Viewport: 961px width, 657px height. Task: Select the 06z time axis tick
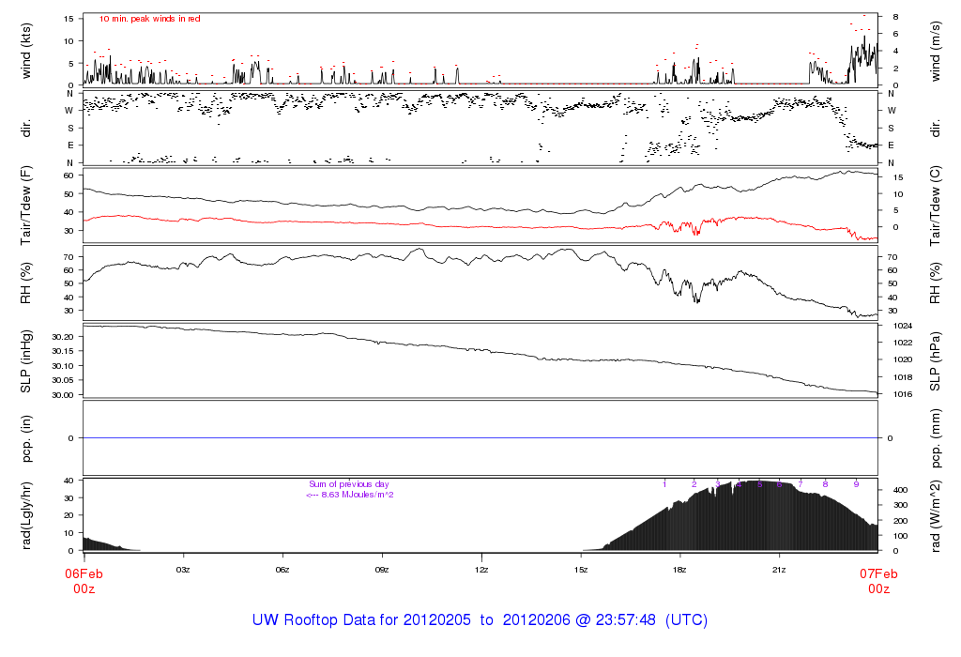click(x=282, y=569)
